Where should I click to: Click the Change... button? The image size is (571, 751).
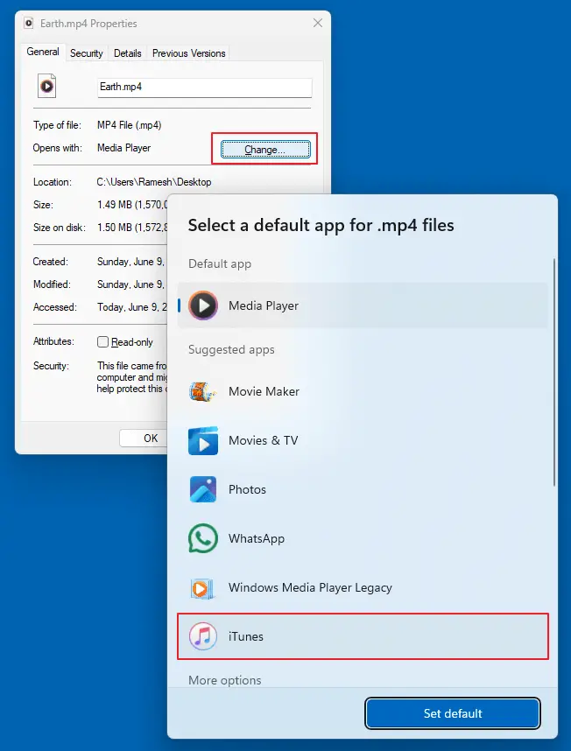click(265, 150)
